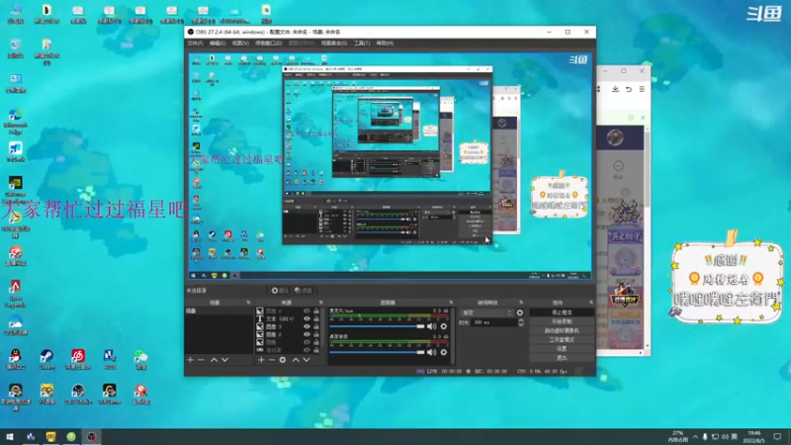Open the OBS Studio desktop shortcut

78,394
